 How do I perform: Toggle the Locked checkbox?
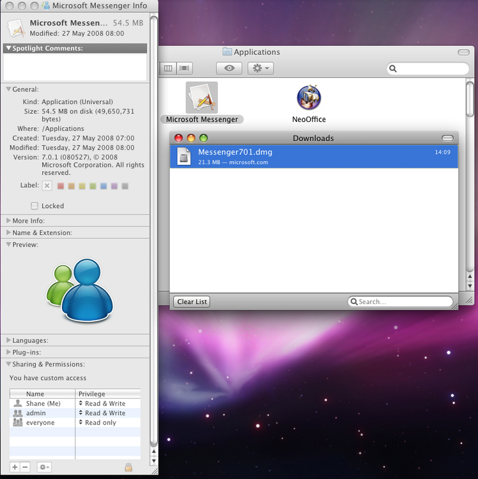point(35,206)
